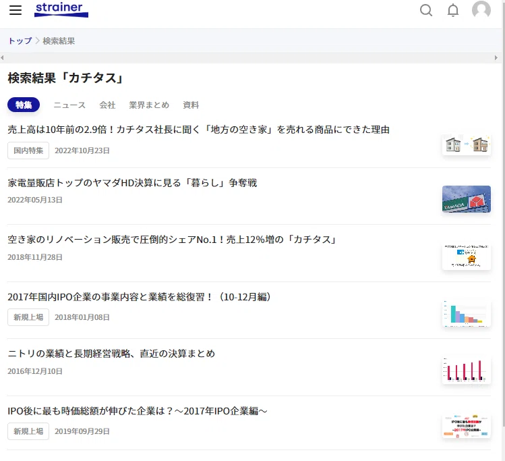Viewport: 505px width, 461px height.
Task: Open the hamburger menu
Action: tap(16, 10)
